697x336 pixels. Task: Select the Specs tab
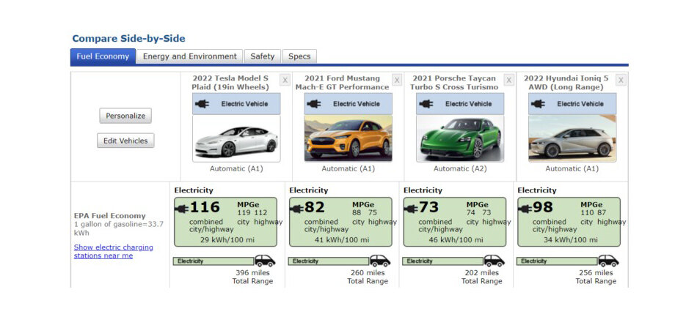click(299, 56)
